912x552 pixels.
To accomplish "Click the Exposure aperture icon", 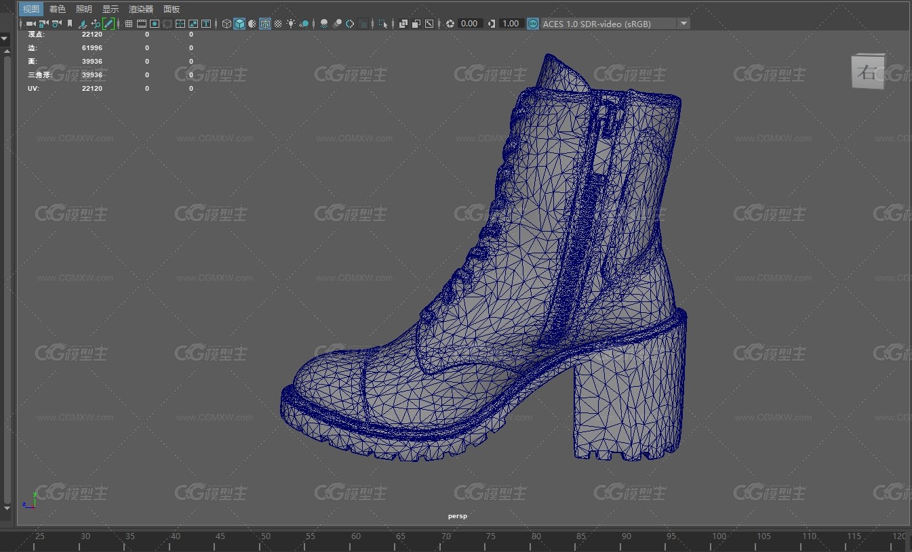I will pyautogui.click(x=450, y=24).
